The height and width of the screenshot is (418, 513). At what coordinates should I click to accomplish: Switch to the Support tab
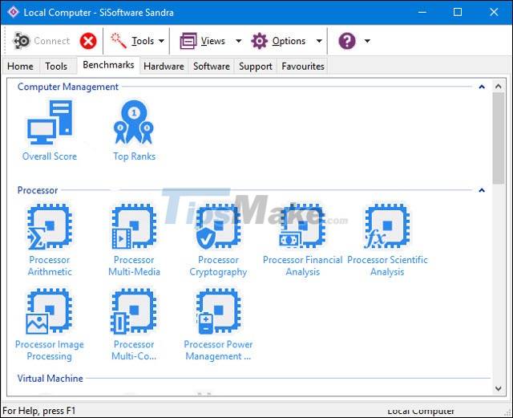256,66
